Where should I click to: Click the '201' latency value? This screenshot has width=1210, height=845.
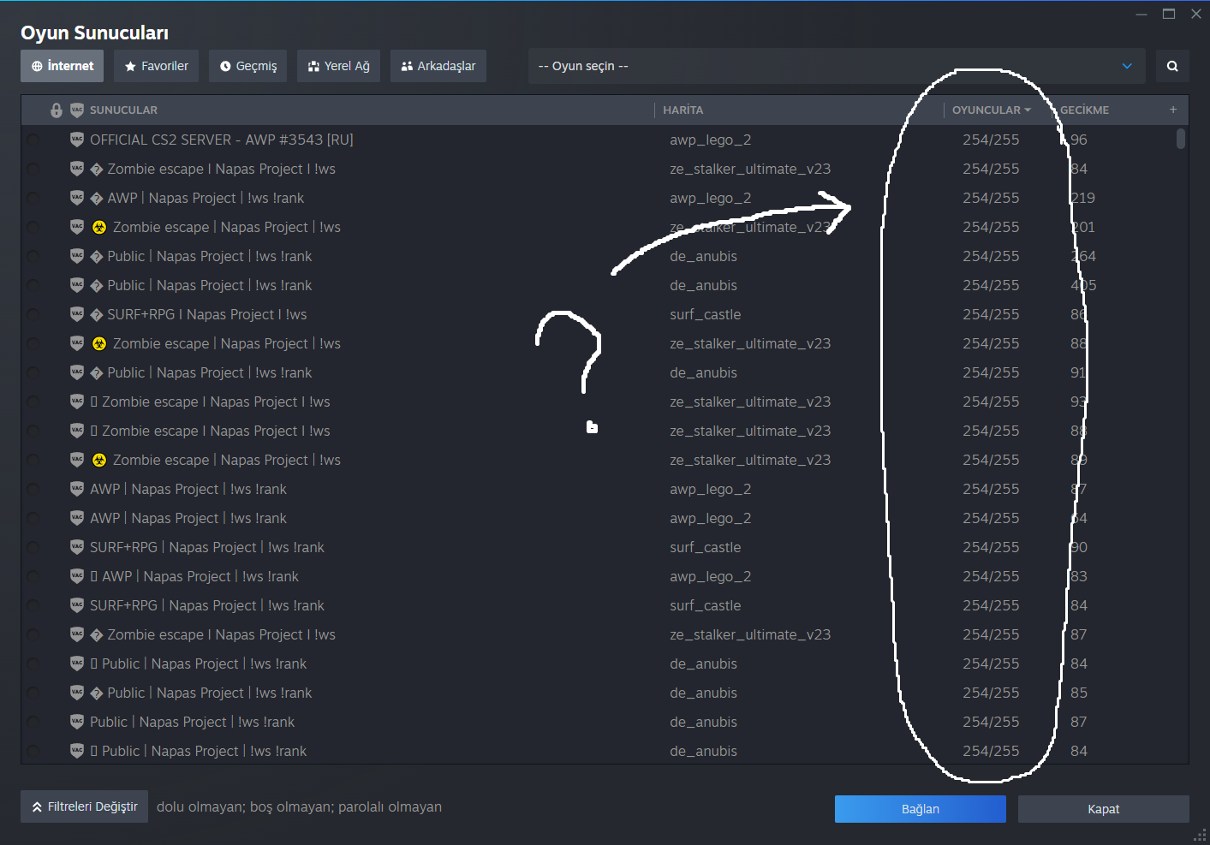(x=1083, y=227)
